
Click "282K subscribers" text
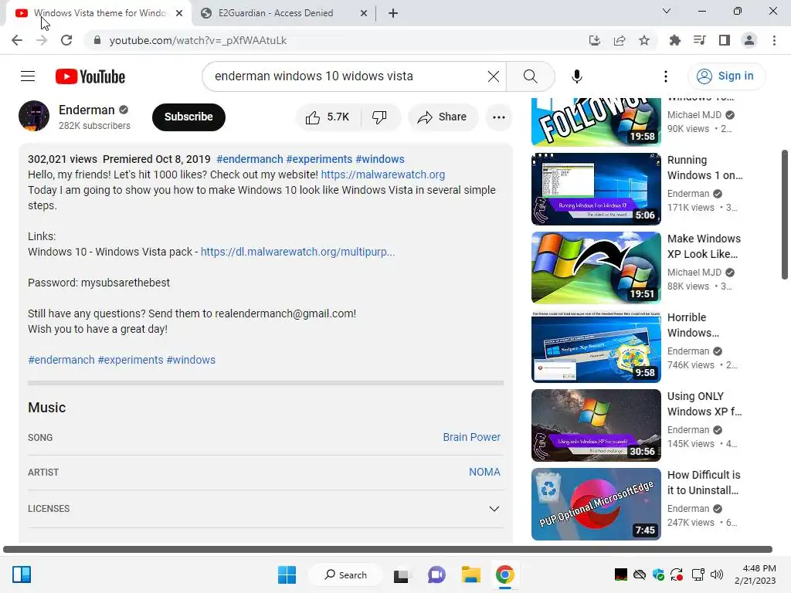click(x=94, y=126)
